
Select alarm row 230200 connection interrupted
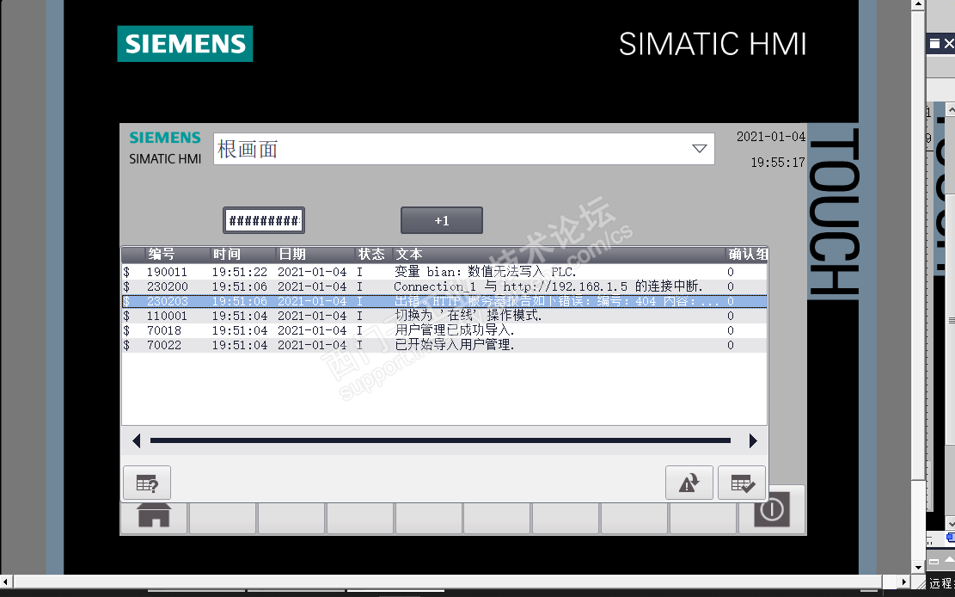444,286
